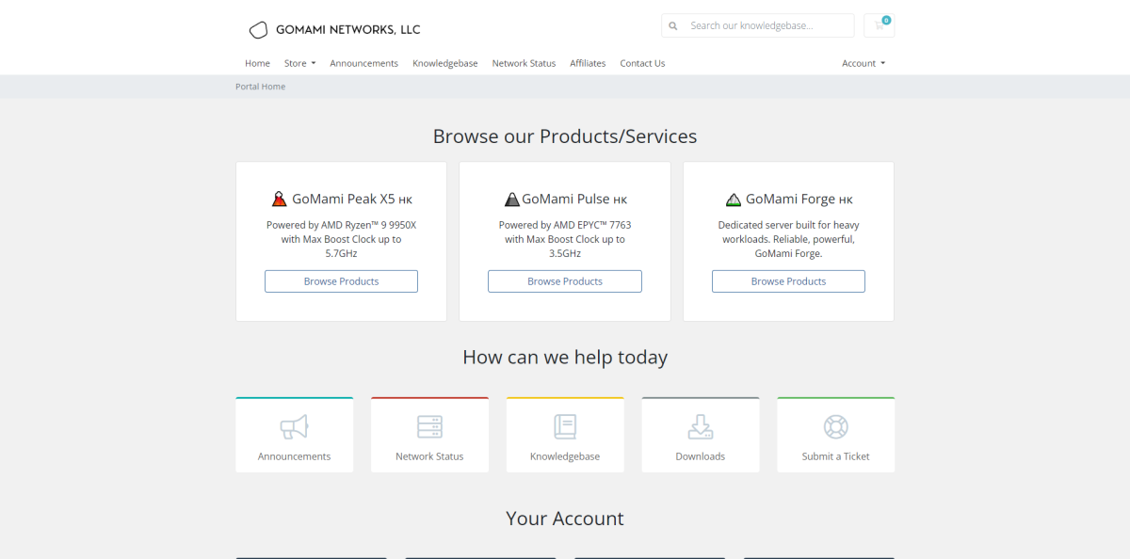The height and width of the screenshot is (559, 1130).
Task: Click the Network Status server icon
Action: click(429, 427)
